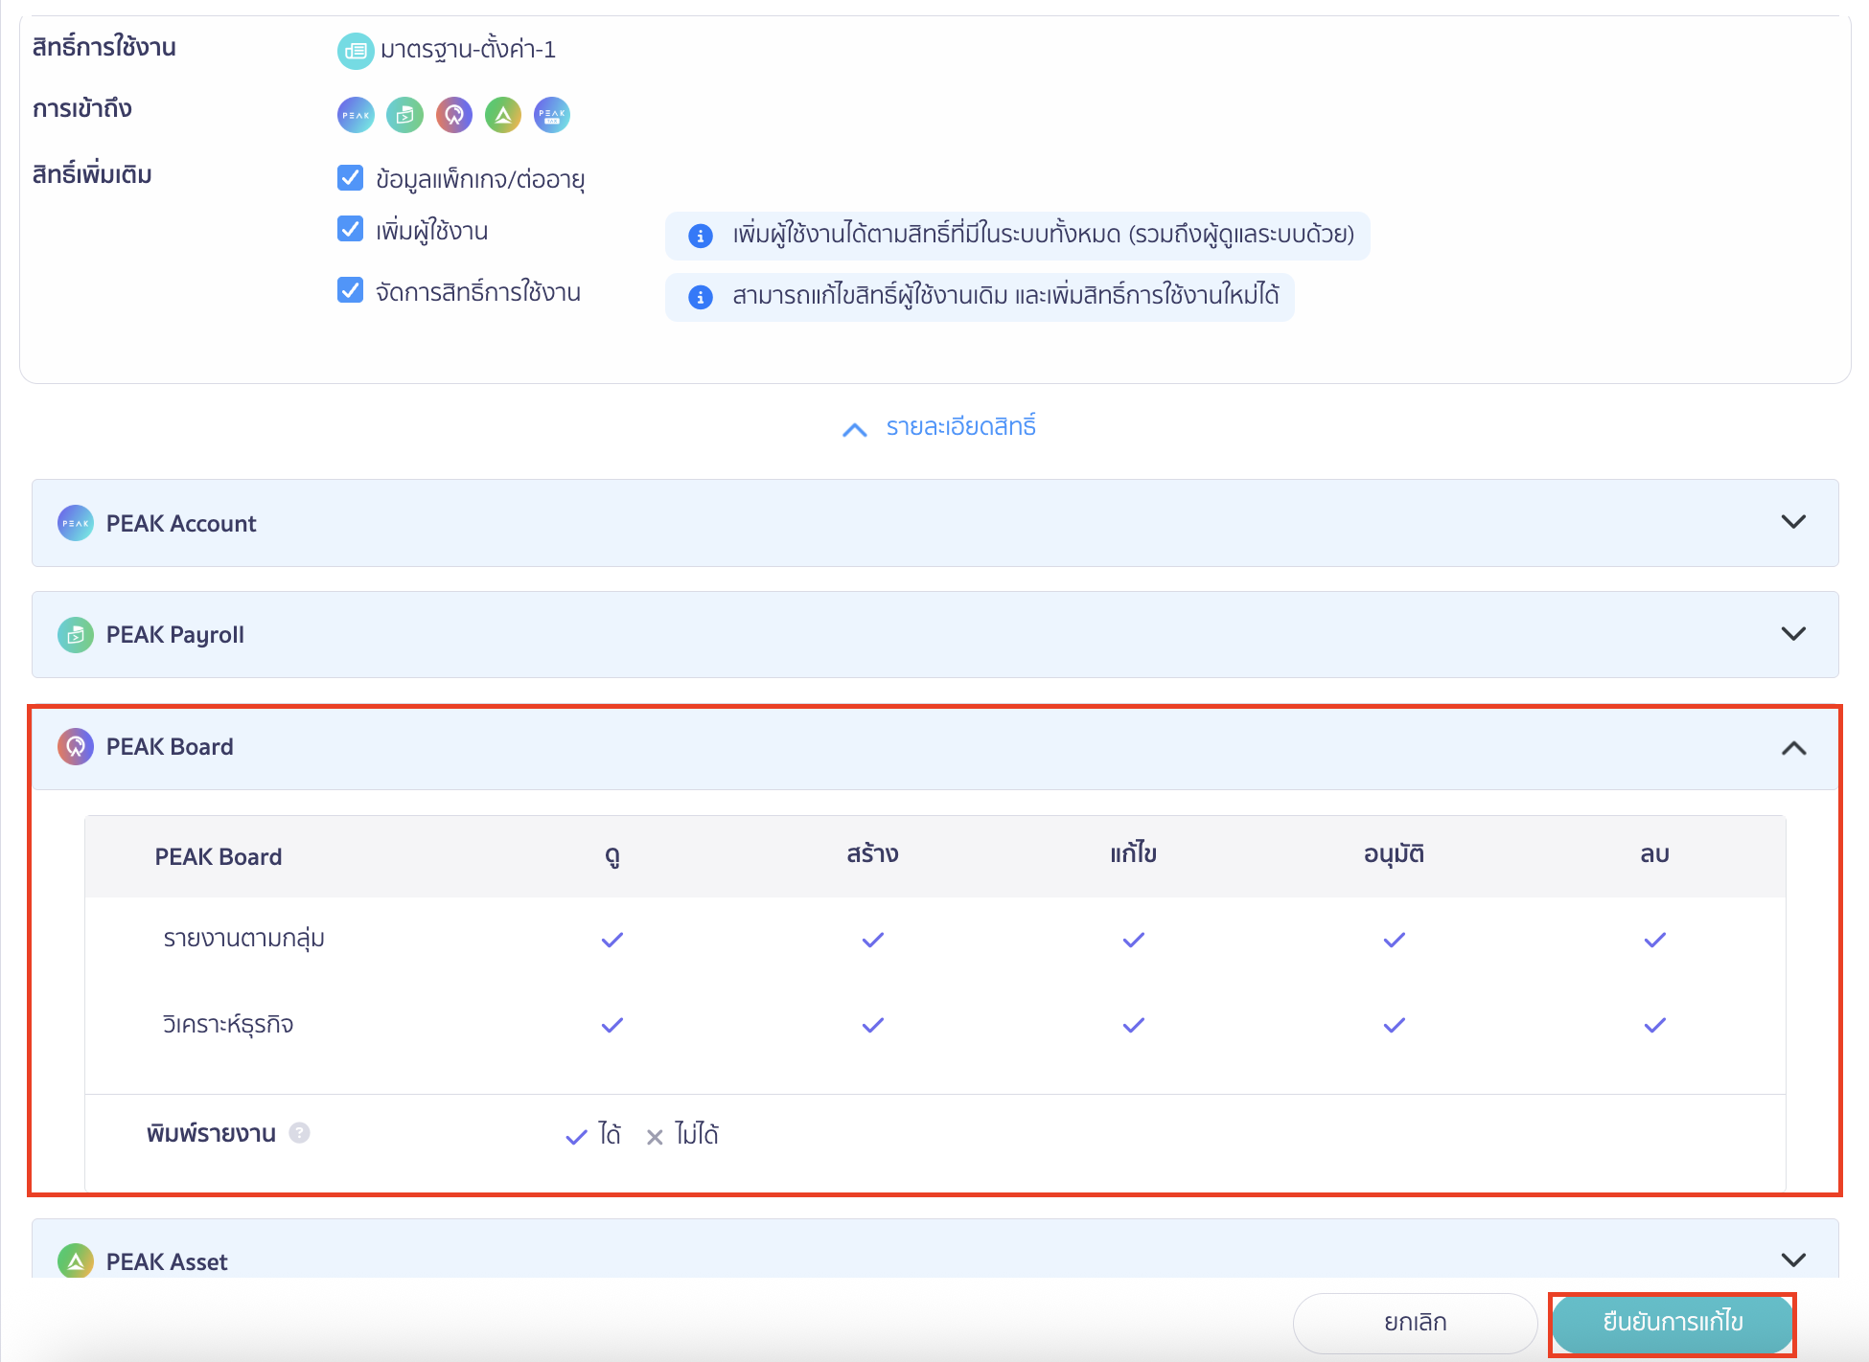Screen dimensions: 1869x1362
Task: Click PEAK Account section logo
Action: coord(76,523)
